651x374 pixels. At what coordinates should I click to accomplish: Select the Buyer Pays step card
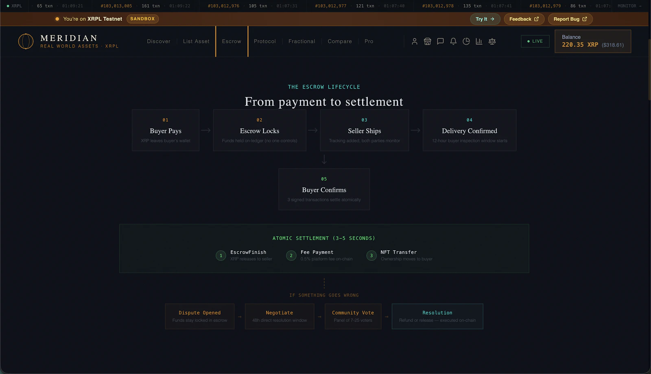coord(166,130)
